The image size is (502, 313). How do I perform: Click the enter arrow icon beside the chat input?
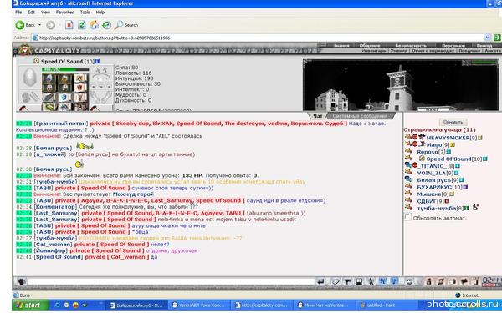(x=320, y=281)
